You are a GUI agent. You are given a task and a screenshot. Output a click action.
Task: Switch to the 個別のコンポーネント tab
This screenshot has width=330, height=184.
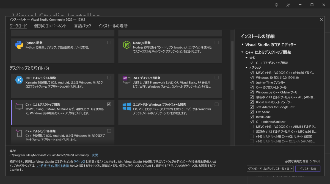pyautogui.click(x=50, y=26)
